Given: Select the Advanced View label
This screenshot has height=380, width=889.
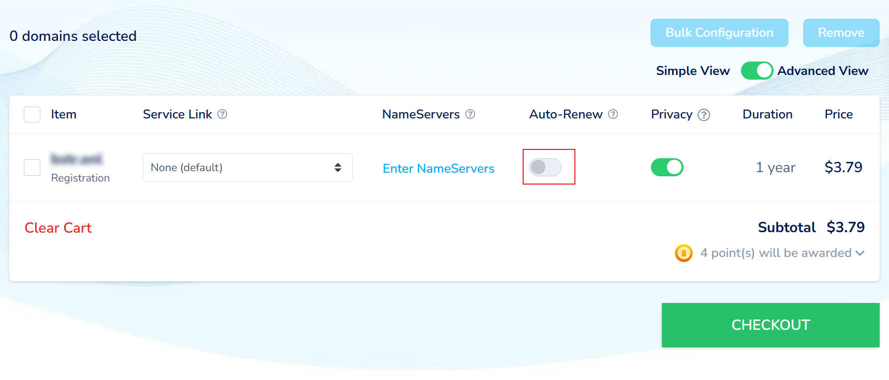Looking at the screenshot, I should coord(822,71).
